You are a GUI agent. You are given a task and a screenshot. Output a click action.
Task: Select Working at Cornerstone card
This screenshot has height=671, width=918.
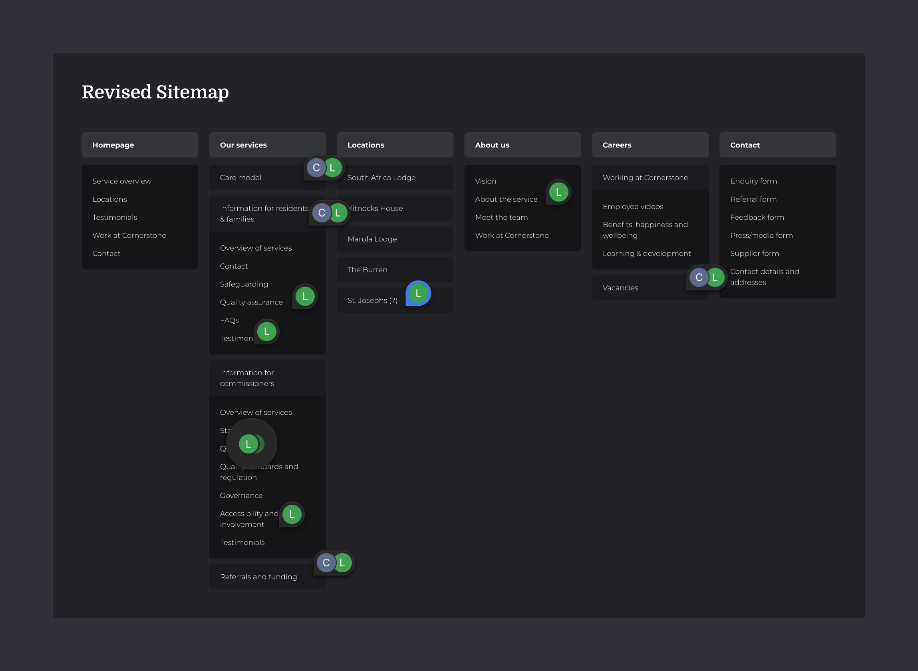point(650,177)
